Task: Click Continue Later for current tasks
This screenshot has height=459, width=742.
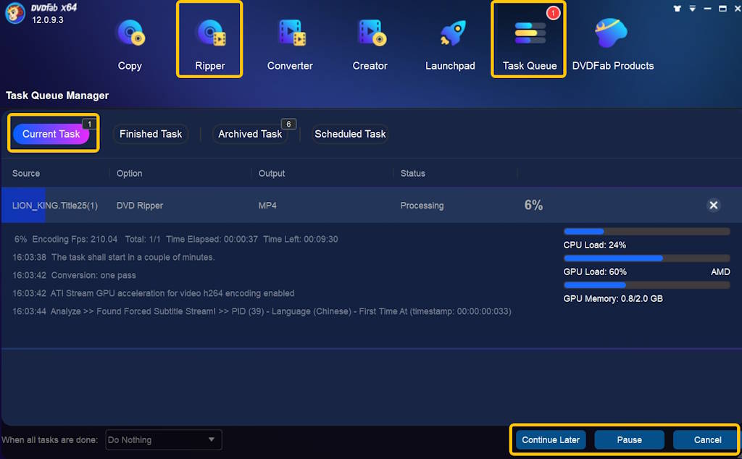Action: click(x=549, y=439)
